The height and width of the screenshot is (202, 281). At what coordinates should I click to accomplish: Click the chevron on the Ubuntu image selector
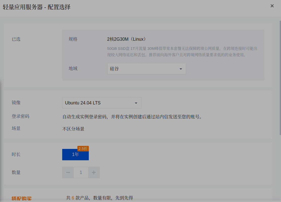(136, 103)
